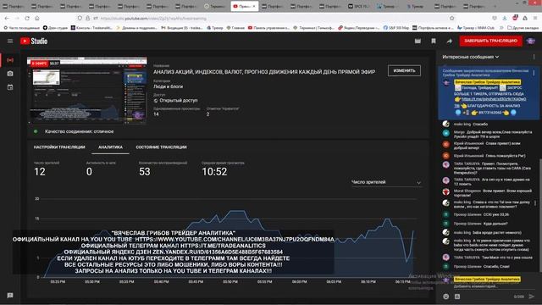542x305 pixels.
Task: Select the live Stream icon in sidebar
Action: [x=10, y=60]
